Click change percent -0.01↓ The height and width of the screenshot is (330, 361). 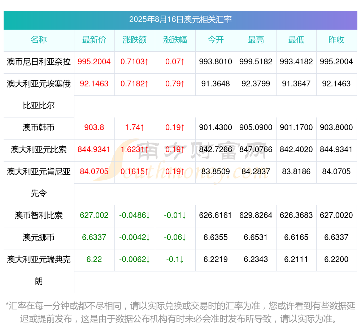point(175,215)
